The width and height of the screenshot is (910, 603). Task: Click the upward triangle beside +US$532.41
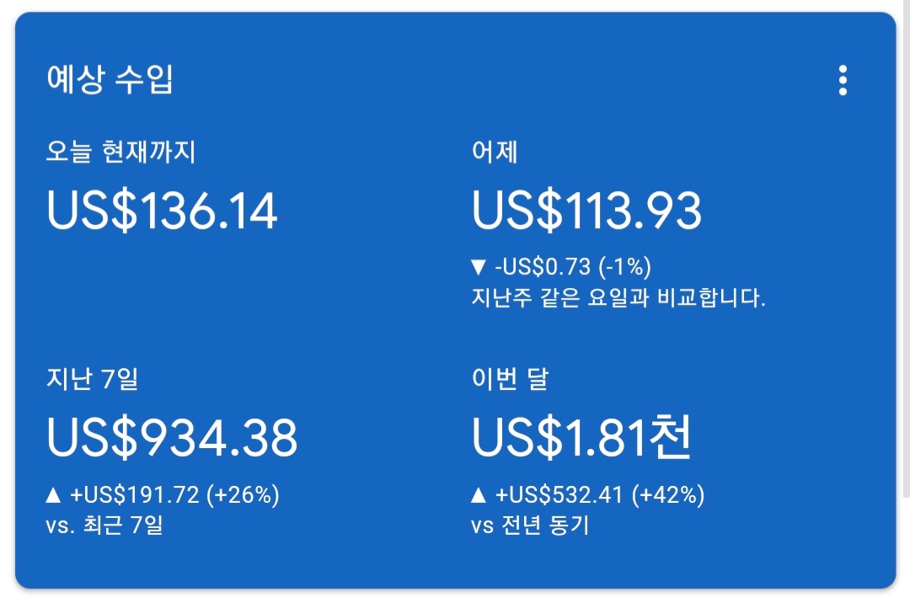click(480, 496)
